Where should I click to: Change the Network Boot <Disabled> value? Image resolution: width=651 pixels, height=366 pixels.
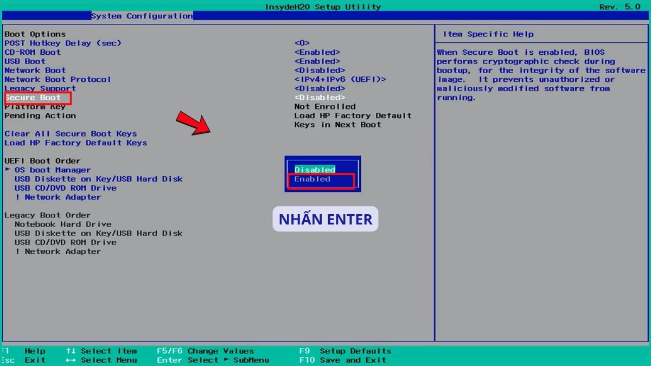tap(320, 70)
